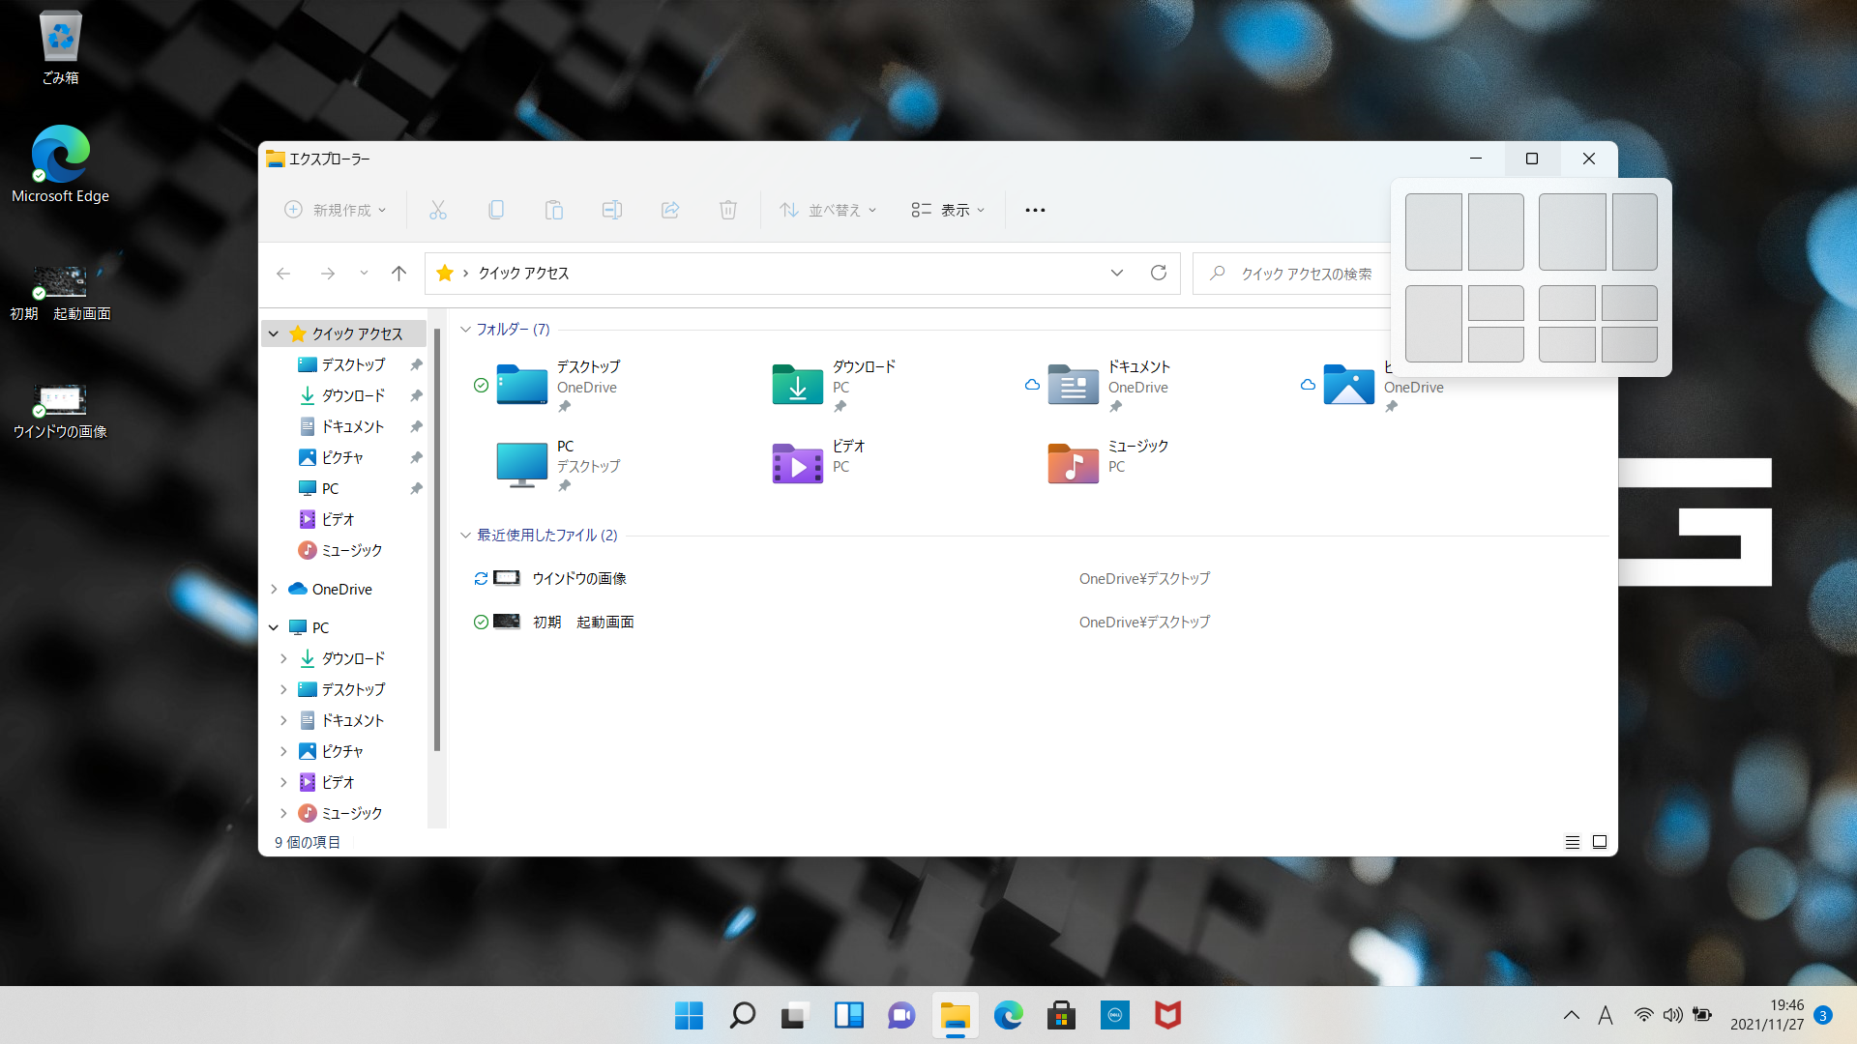Open the ドキュメント folder tile in Folders section
Viewport: 1857px width, 1044px height.
[x=1110, y=385]
